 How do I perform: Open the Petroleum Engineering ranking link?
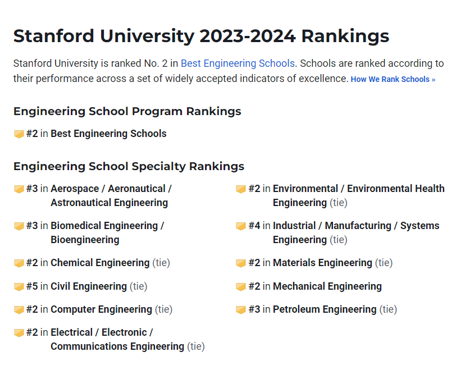pos(325,309)
